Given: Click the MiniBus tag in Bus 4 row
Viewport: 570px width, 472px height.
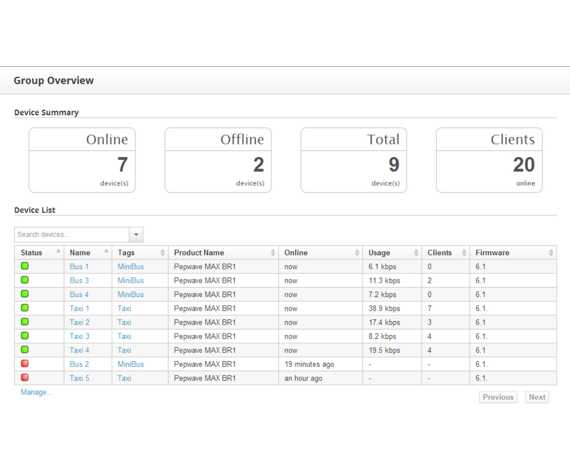Looking at the screenshot, I should click(131, 294).
